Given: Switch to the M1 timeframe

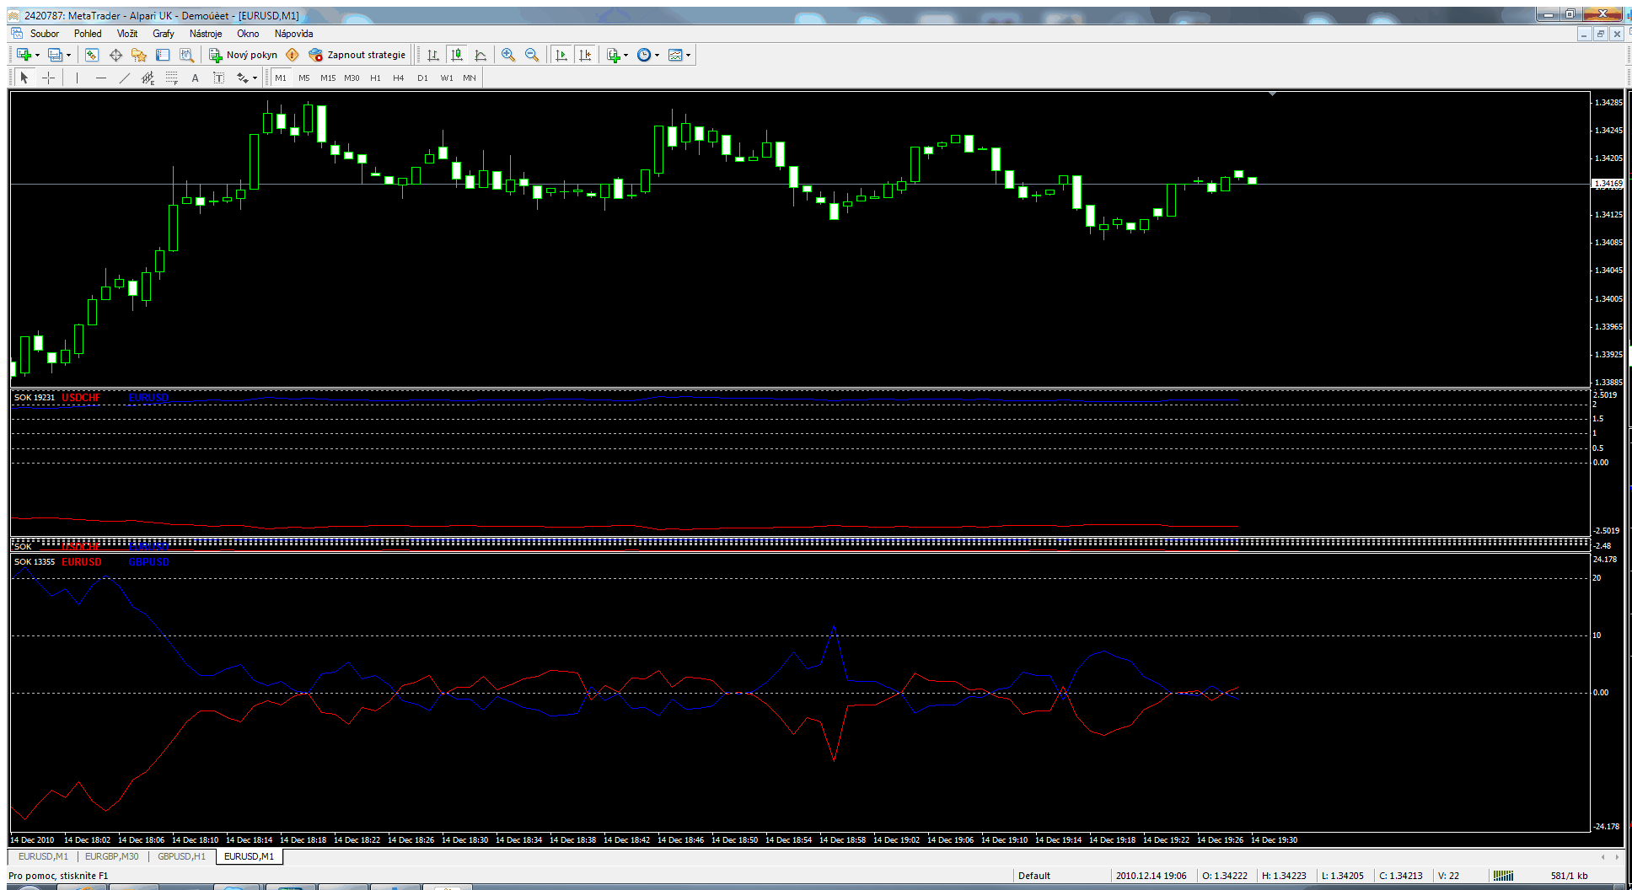Looking at the screenshot, I should click(281, 78).
